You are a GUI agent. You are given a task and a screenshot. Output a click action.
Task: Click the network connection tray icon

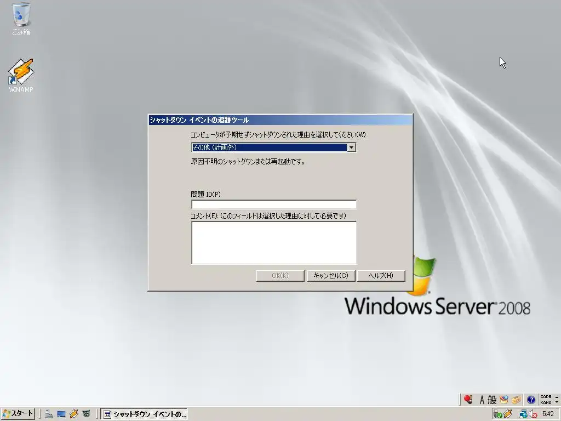[523, 414]
